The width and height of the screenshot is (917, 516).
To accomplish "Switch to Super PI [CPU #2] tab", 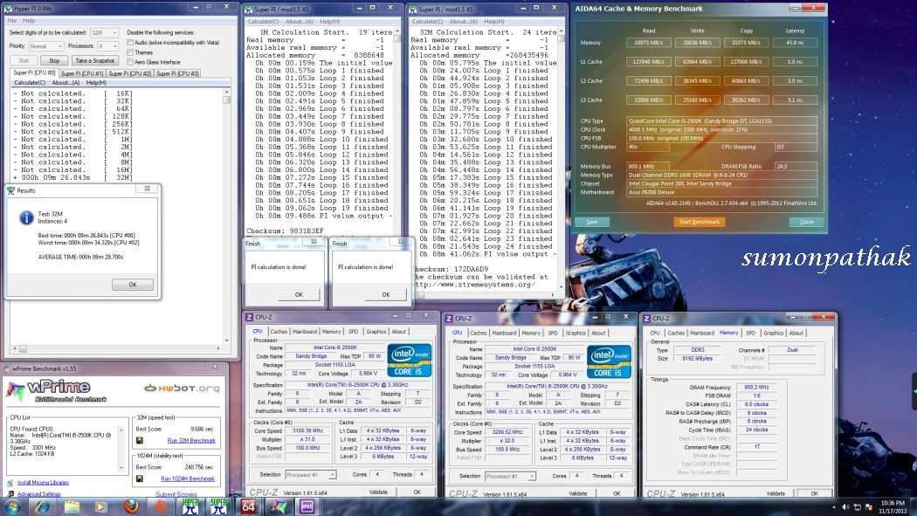I will [130, 73].
